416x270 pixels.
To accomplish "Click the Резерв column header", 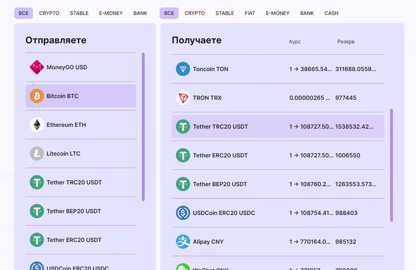I will 346,42.
